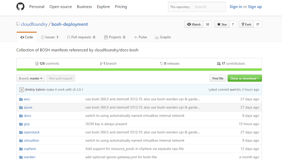Viewport: 282px width, 160px height.
Task: Open the azure folder
Action: [x=28, y=107]
